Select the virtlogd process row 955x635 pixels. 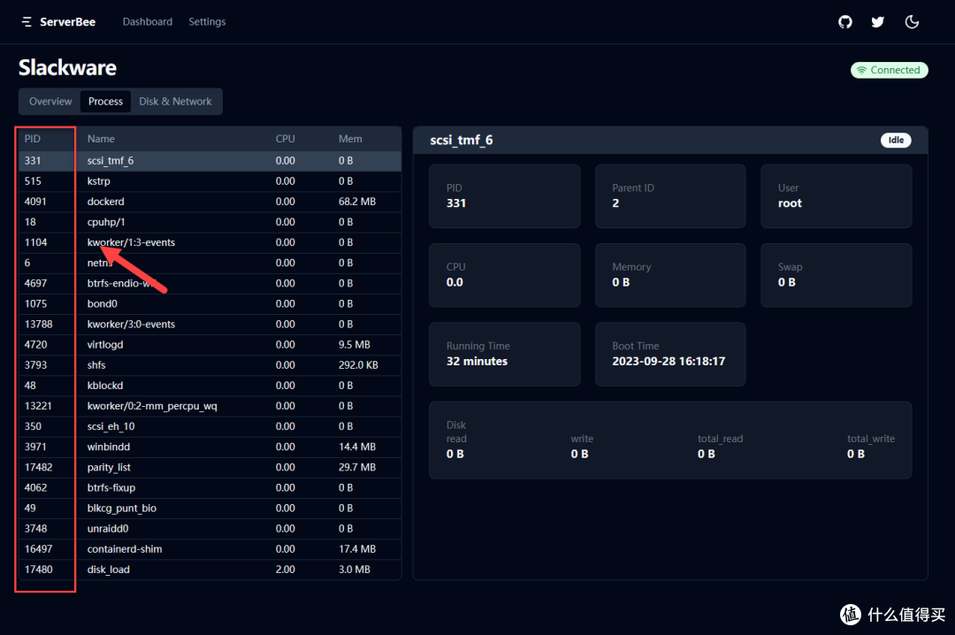[210, 344]
